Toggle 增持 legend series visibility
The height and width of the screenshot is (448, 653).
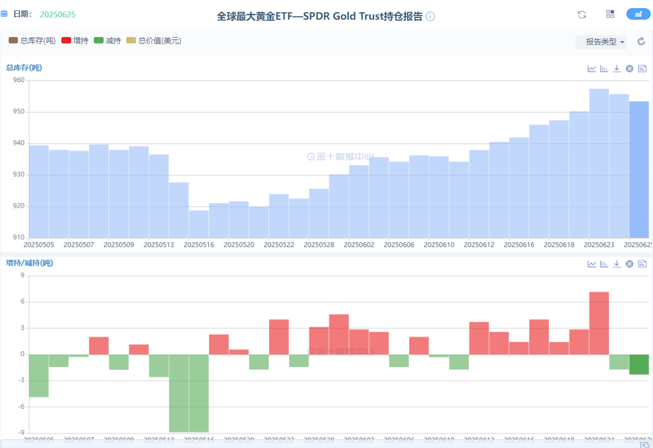[x=75, y=41]
